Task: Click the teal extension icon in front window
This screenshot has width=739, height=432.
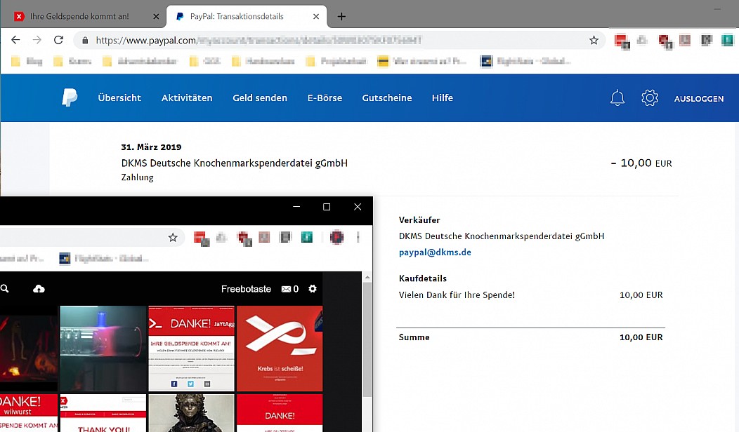Action: [307, 237]
